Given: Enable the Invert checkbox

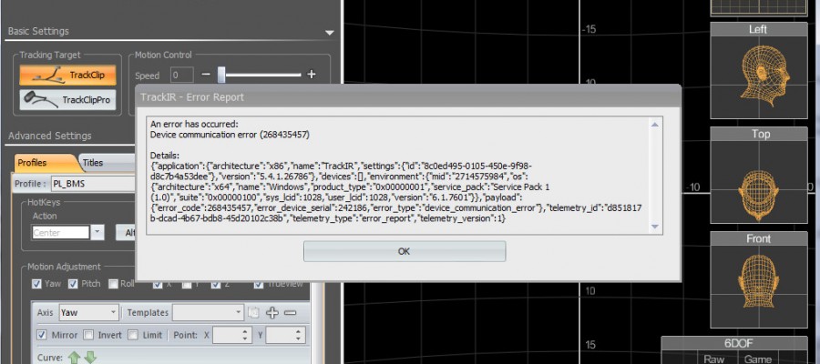Looking at the screenshot, I should pos(89,335).
